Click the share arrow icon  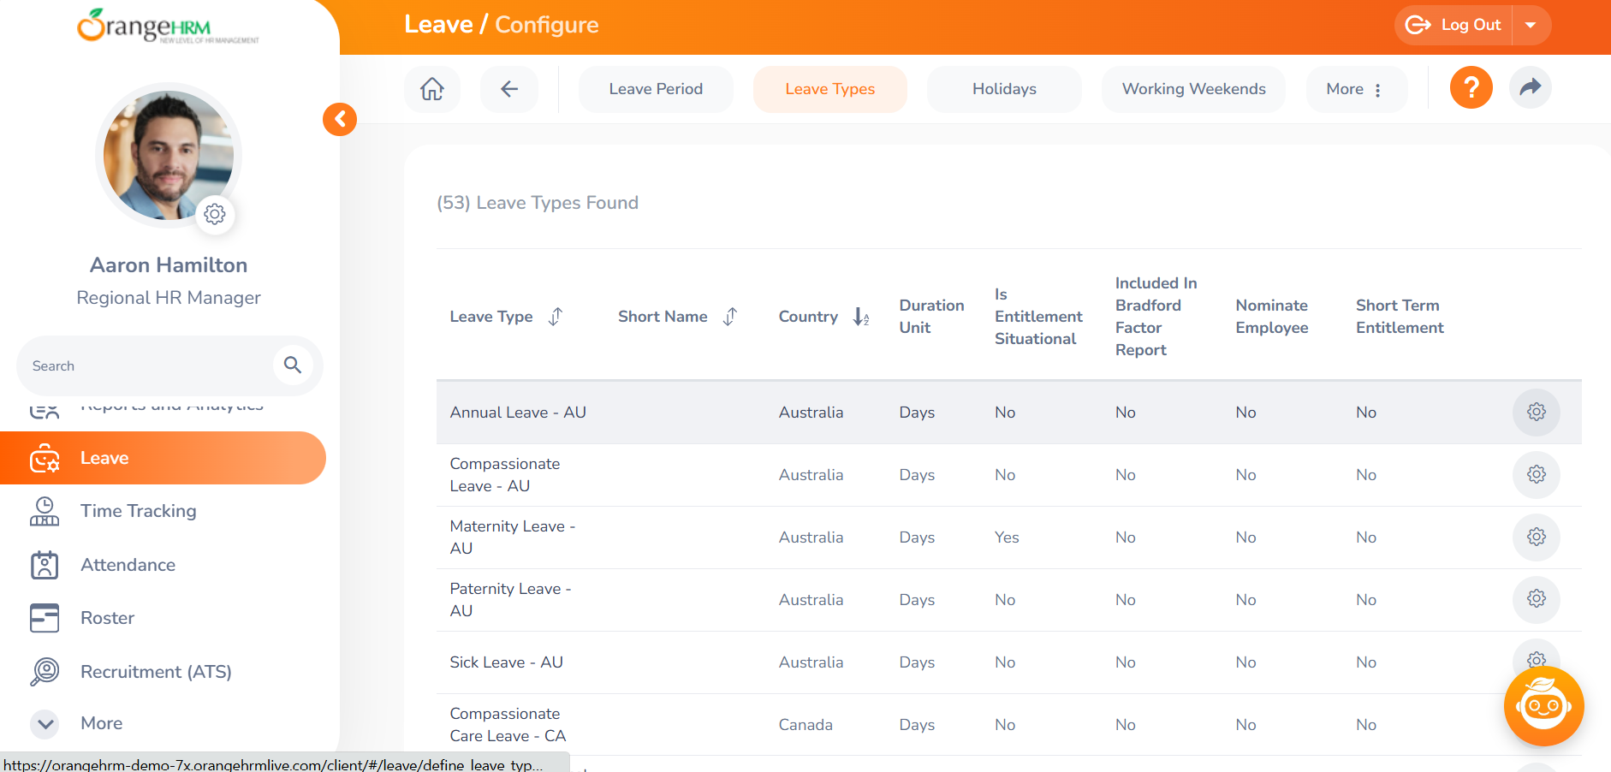point(1530,87)
